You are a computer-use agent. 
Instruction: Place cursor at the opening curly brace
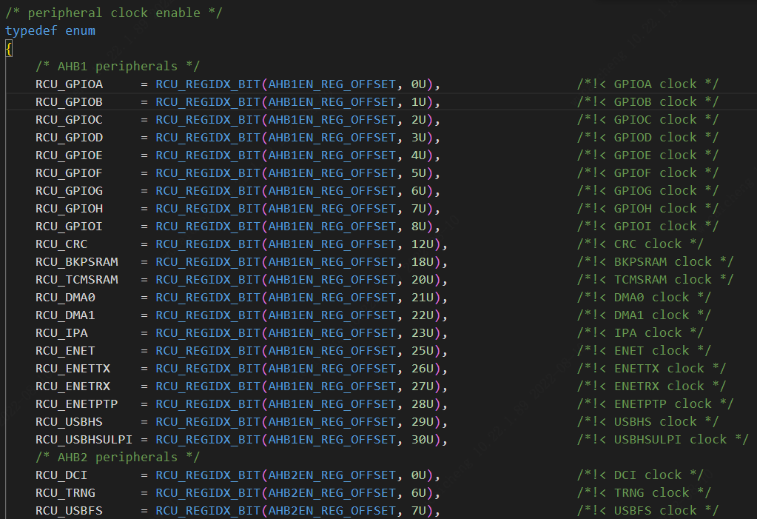pyautogui.click(x=9, y=49)
